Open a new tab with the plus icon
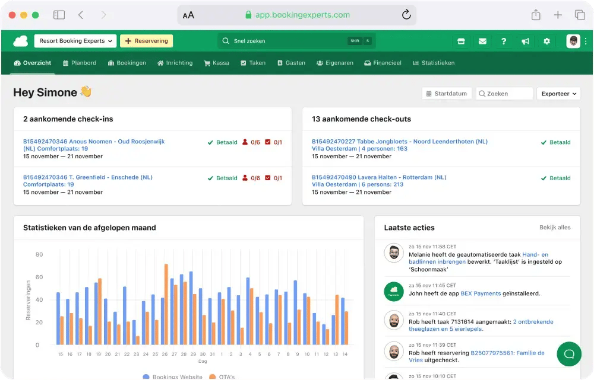The height and width of the screenshot is (380, 594). [558, 15]
